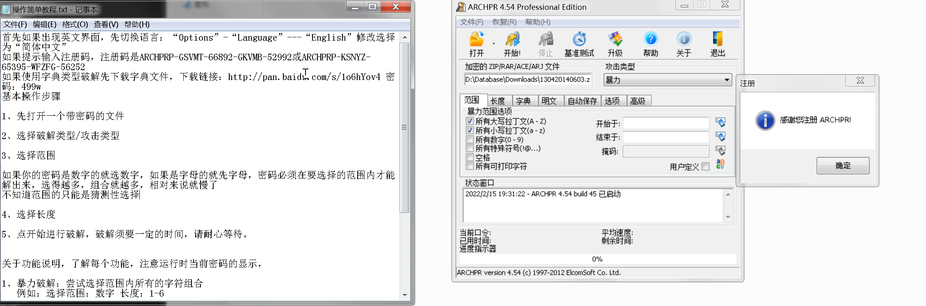The image size is (926, 306).
Task: Open the user-defined charset editor icon
Action: point(721,164)
